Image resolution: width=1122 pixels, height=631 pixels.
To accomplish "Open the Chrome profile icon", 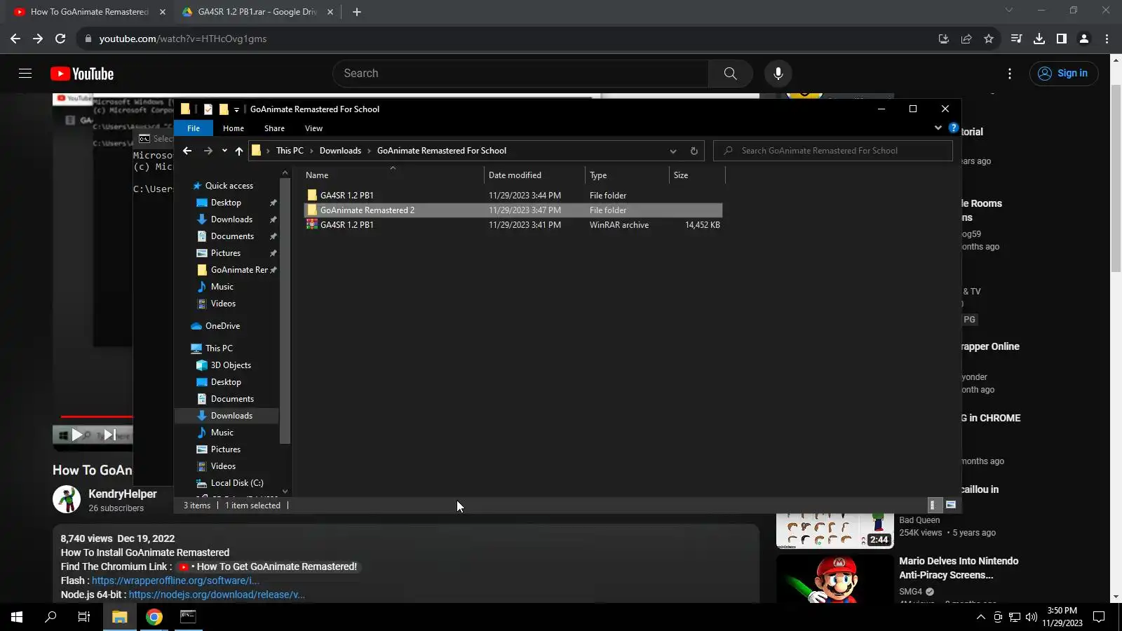I will click(1084, 39).
